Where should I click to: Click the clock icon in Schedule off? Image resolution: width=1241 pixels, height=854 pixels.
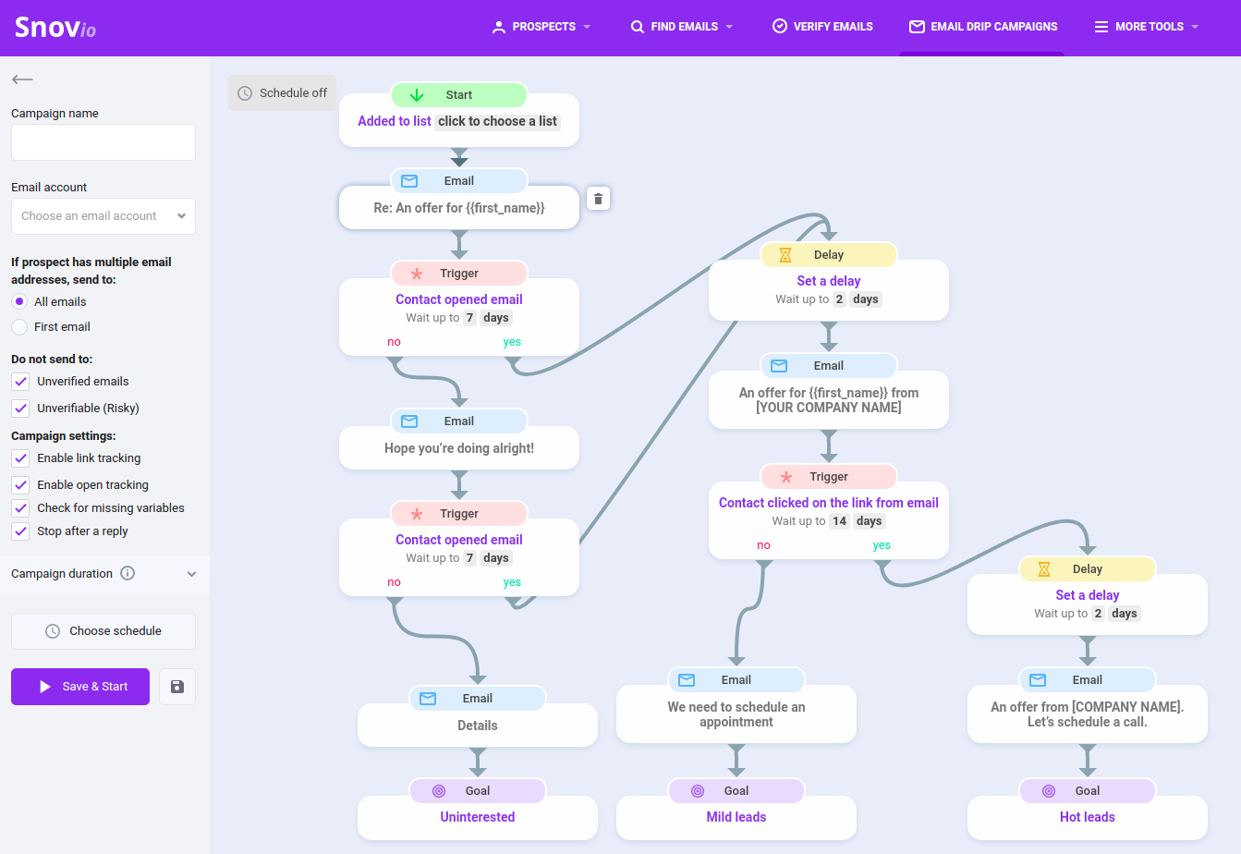click(x=245, y=93)
